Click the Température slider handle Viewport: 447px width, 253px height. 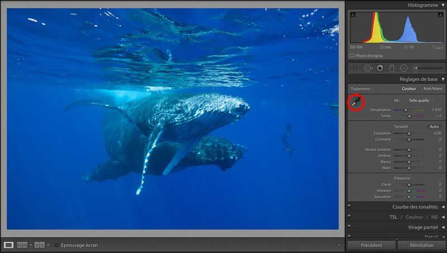pyautogui.click(x=406, y=110)
